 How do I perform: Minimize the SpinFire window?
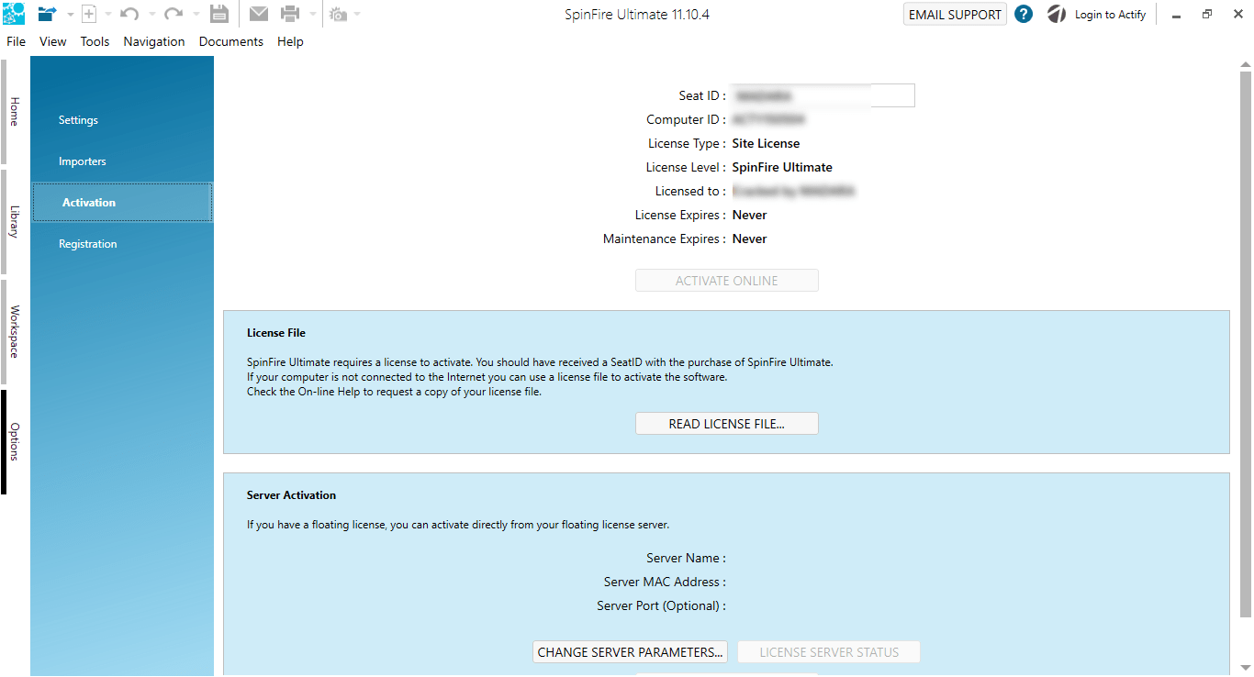[1176, 15]
